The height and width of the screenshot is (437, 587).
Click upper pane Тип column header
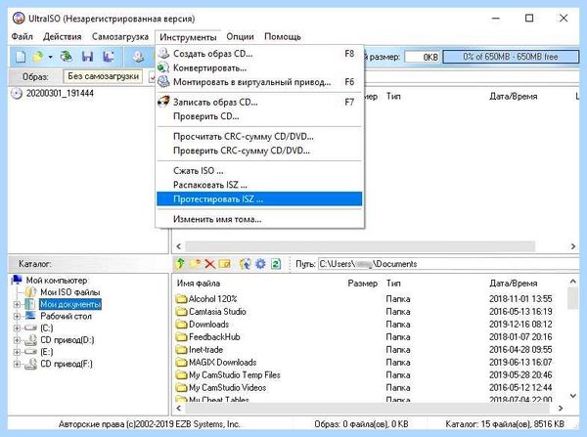[393, 97]
